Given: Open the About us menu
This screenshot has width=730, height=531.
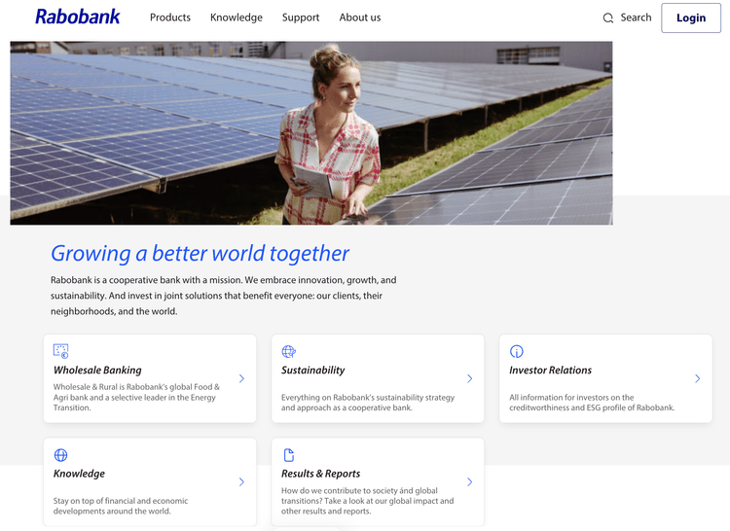Looking at the screenshot, I should 359,18.
